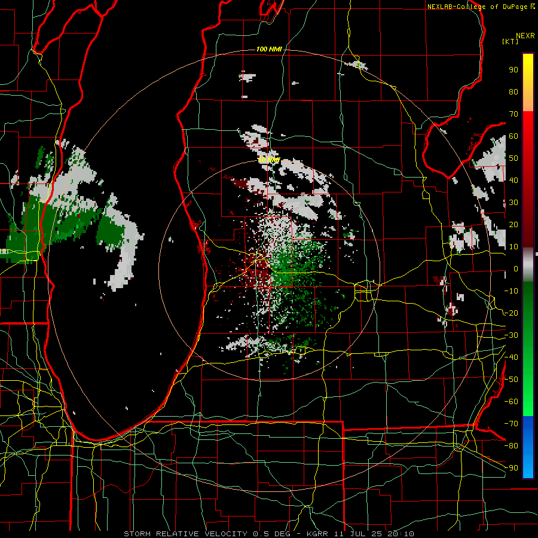This screenshot has height=538, width=538.
Task: Click the -80 value on the velocity scale
Action: point(511,446)
